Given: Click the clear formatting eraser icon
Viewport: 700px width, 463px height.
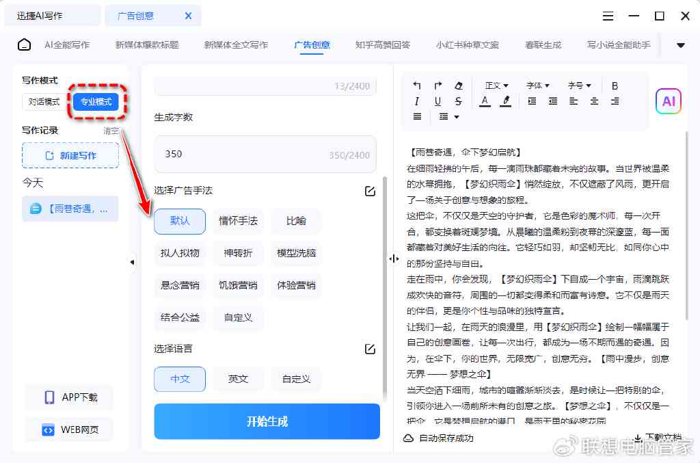Looking at the screenshot, I should click(459, 85).
